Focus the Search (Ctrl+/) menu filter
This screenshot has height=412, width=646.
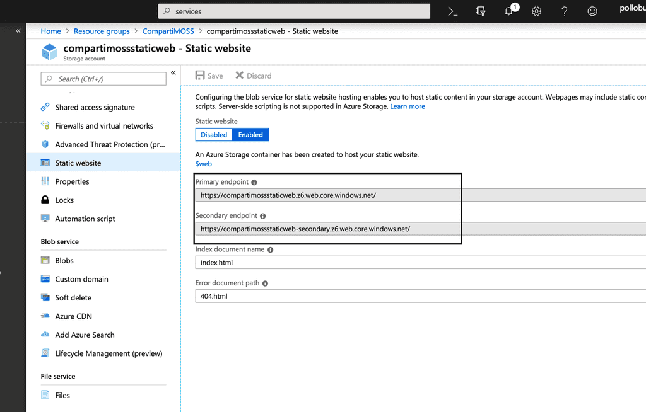point(103,79)
